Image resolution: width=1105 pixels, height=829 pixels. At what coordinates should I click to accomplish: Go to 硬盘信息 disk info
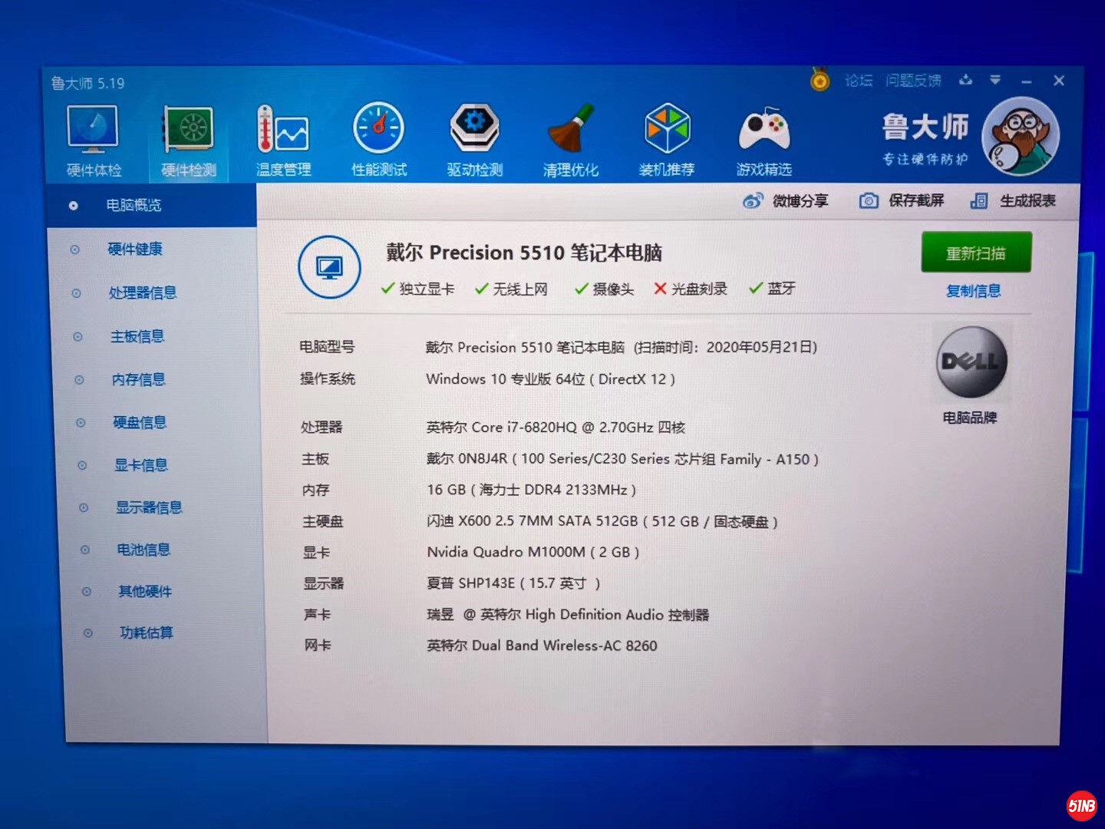tap(140, 422)
